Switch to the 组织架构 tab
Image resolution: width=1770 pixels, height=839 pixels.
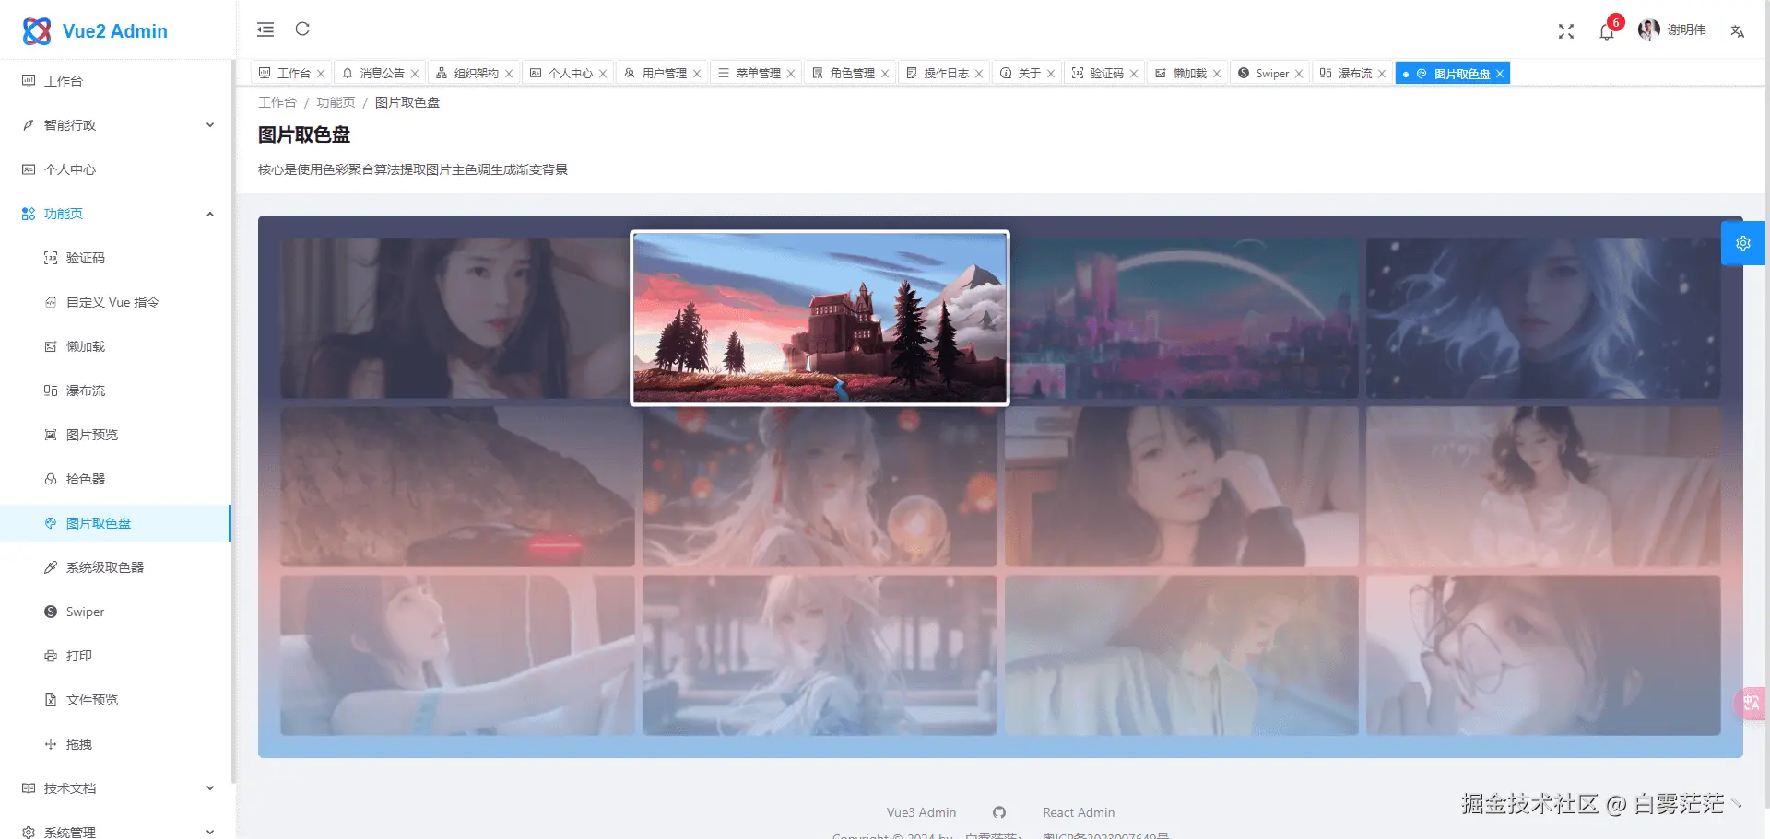[x=475, y=73]
